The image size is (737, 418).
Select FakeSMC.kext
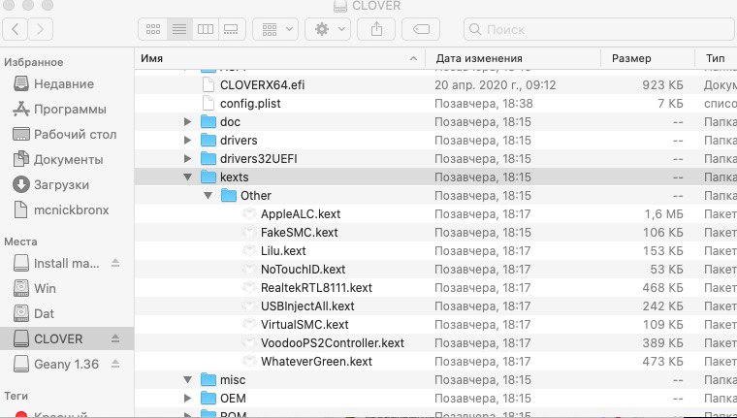pyautogui.click(x=299, y=233)
